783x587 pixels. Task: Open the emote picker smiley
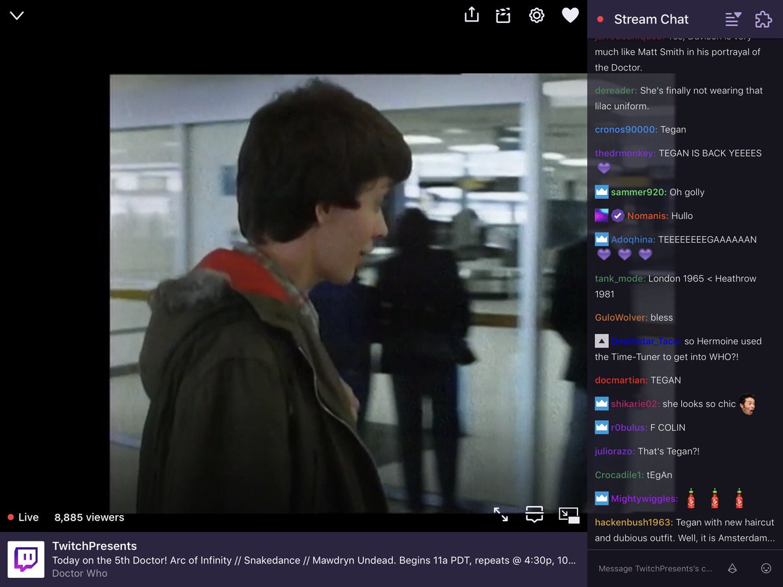coord(766,569)
